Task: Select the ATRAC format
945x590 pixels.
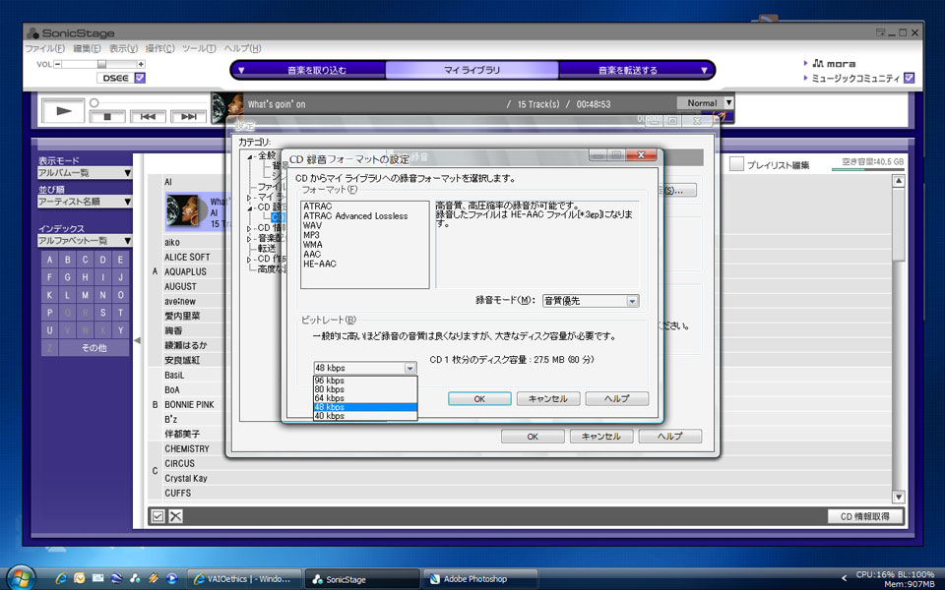Action: coord(318,206)
